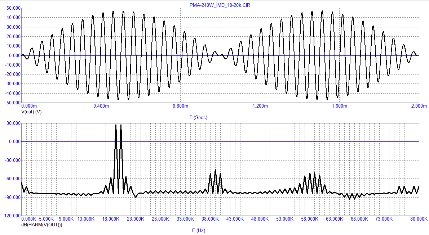
Task: Click the 50.000 top voltage axis value
Action: [x=13, y=8]
